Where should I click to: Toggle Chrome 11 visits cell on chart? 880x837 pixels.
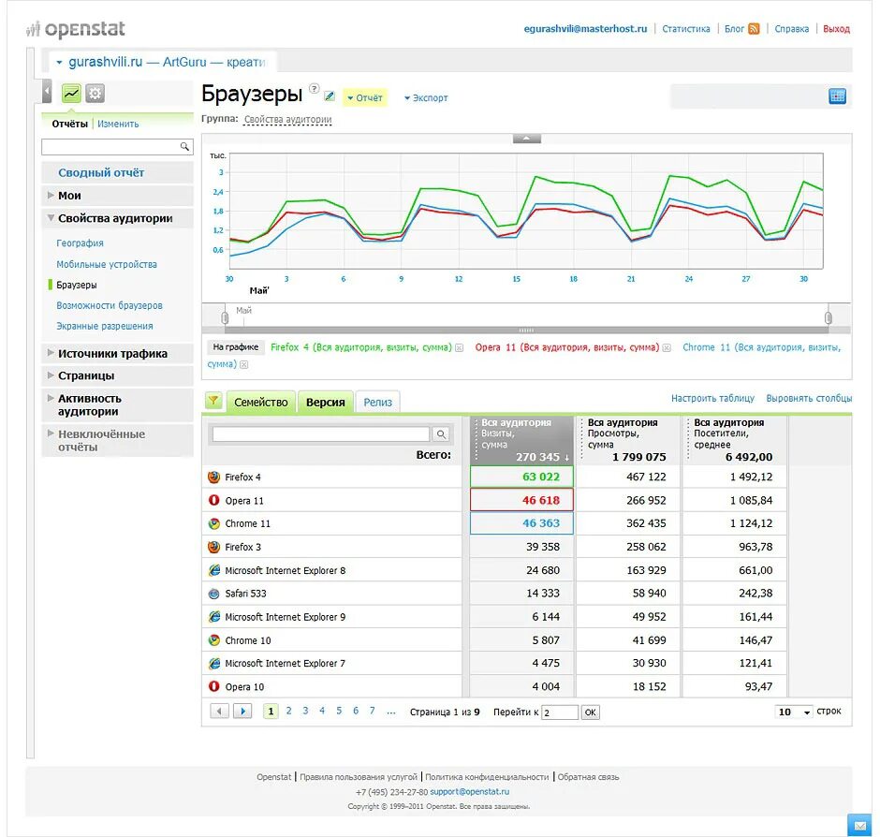pos(522,523)
